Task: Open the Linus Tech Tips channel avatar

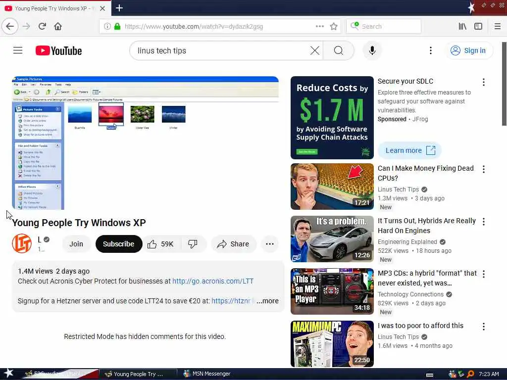Action: coord(22,243)
